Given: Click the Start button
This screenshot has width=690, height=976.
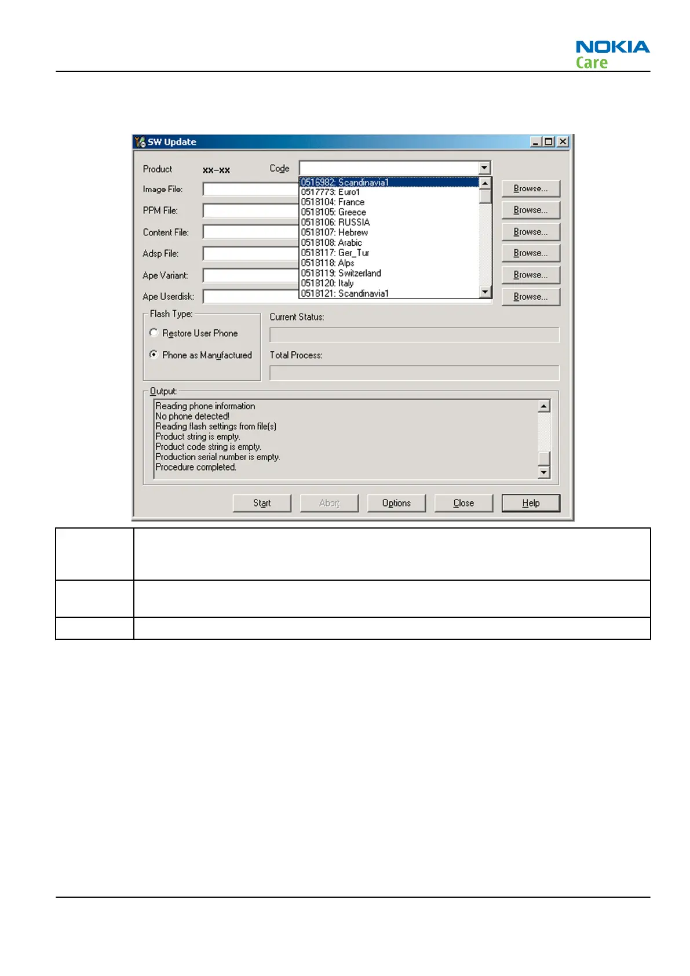Looking at the screenshot, I should [262, 503].
